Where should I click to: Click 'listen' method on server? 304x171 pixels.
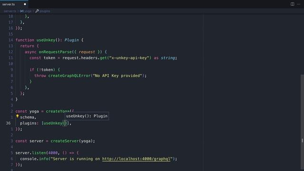coord(39,153)
